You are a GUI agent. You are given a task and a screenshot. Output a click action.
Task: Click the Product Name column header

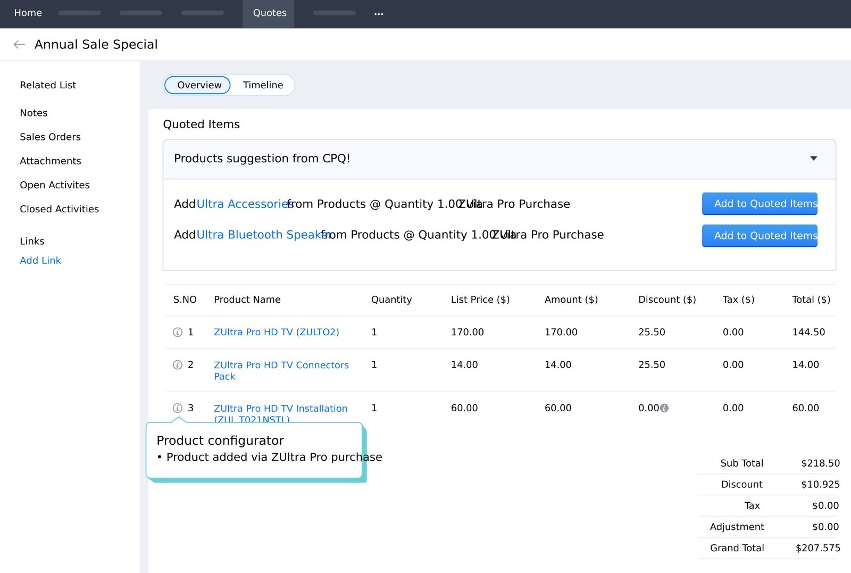(x=247, y=300)
